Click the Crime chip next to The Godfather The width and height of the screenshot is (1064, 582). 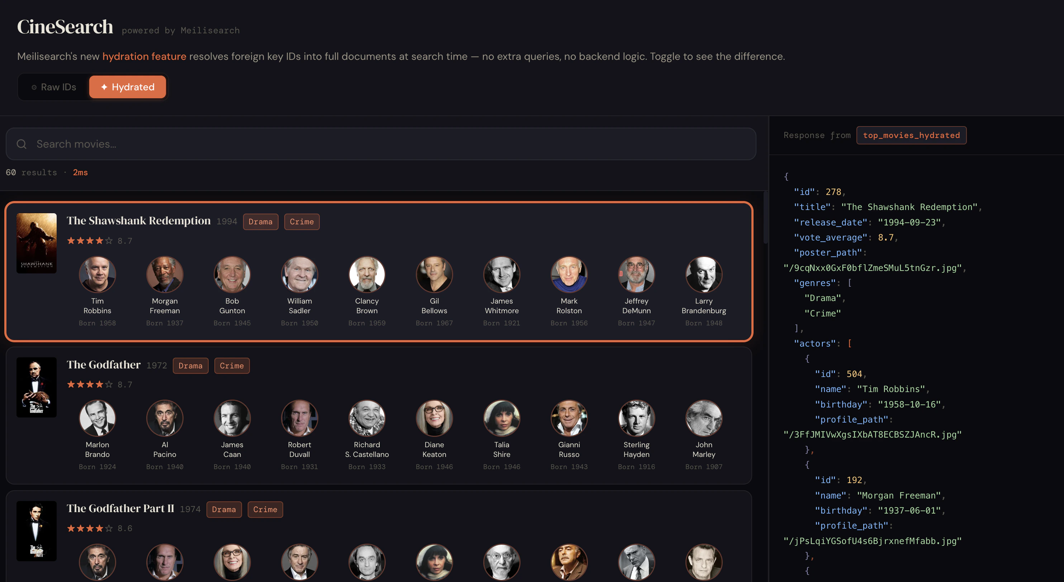click(232, 365)
